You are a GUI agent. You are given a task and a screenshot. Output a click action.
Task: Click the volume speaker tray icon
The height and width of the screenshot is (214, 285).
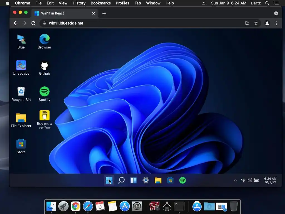(250, 180)
